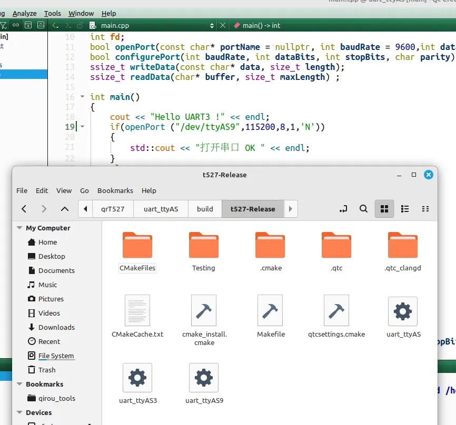
Task: Open the Help menu in Qt Creator
Action: pyautogui.click(x=109, y=13)
